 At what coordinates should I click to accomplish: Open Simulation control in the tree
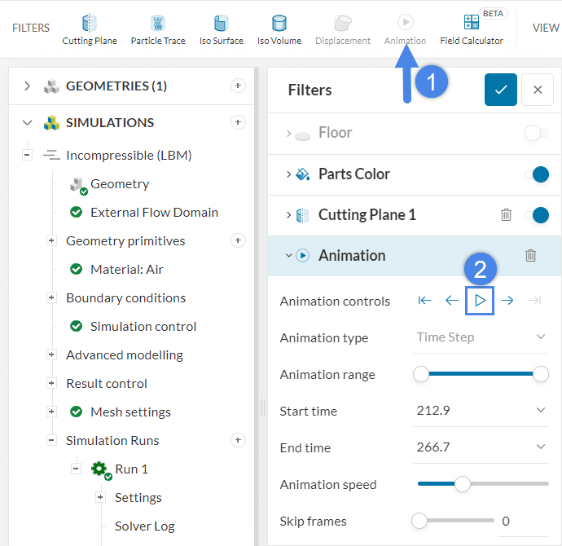[143, 326]
